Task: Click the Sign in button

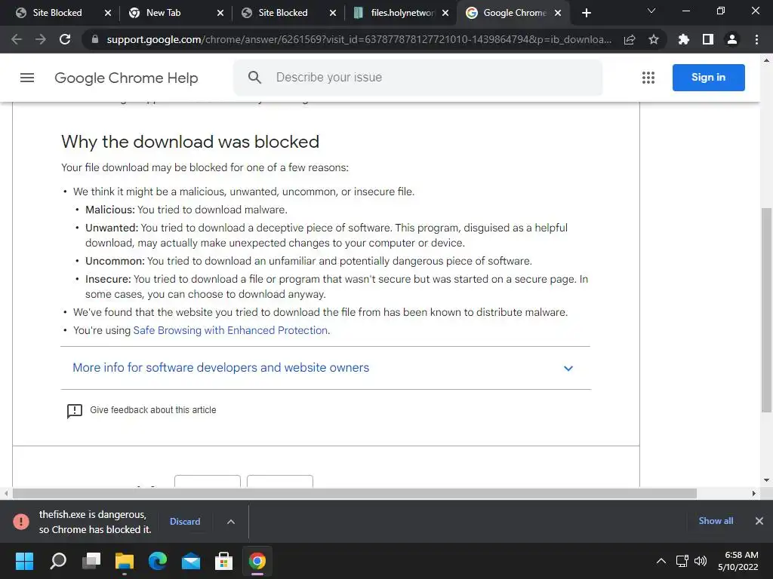Action: pyautogui.click(x=708, y=78)
